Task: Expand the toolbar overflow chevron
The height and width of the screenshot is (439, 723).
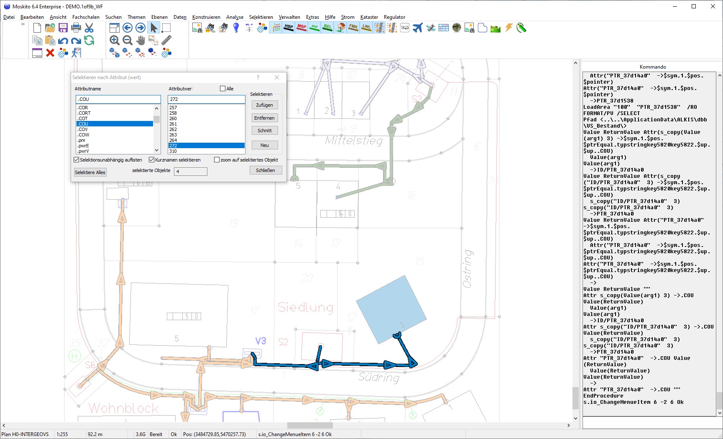Action: [x=23, y=24]
